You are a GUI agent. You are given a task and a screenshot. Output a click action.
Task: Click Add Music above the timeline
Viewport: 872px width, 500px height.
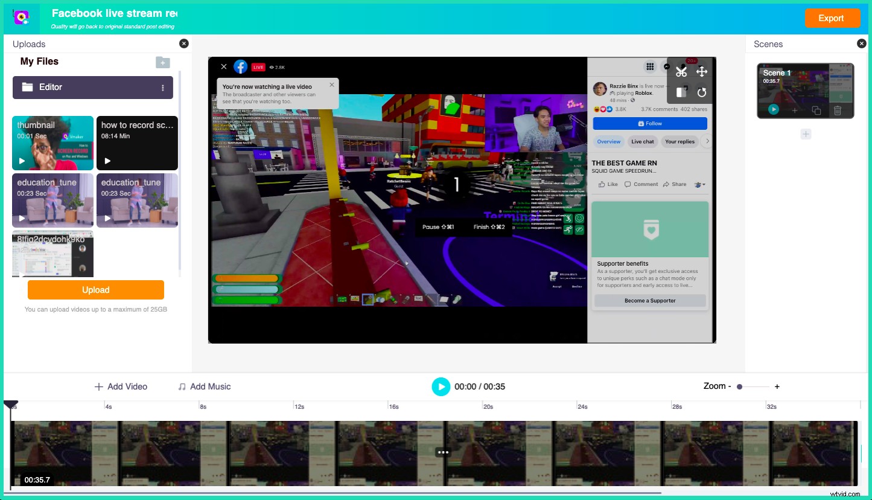[x=205, y=386]
